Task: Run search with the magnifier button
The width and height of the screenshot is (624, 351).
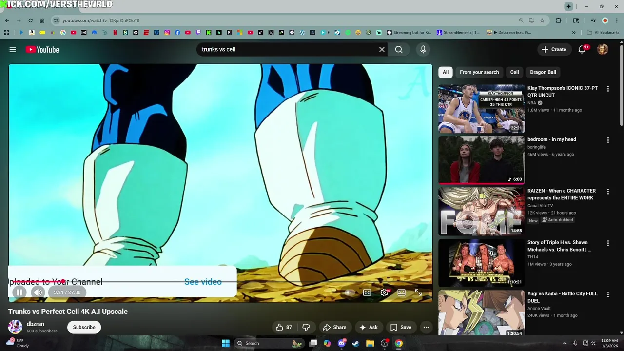Action: coord(399,49)
